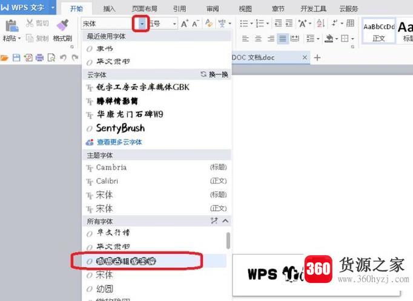Click the Copy (复制) icon
413x301 pixels.
click(30, 39)
